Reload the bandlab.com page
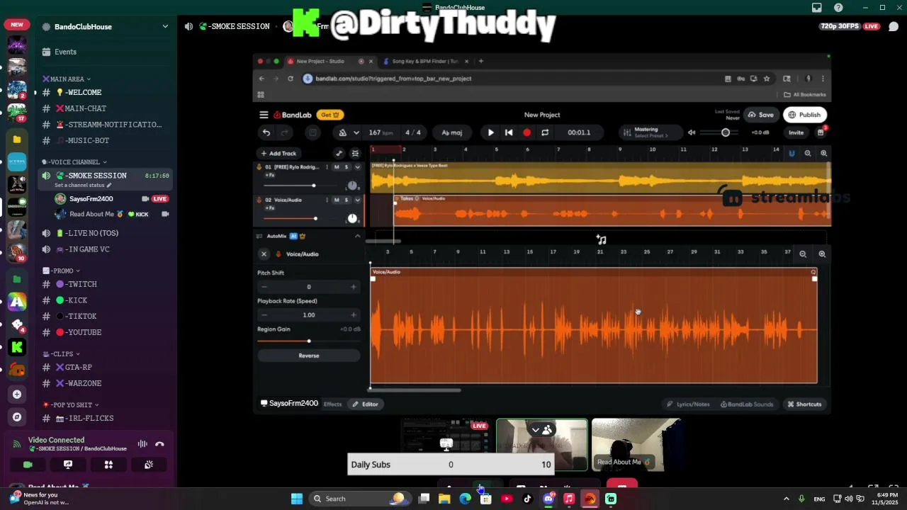 point(291,79)
